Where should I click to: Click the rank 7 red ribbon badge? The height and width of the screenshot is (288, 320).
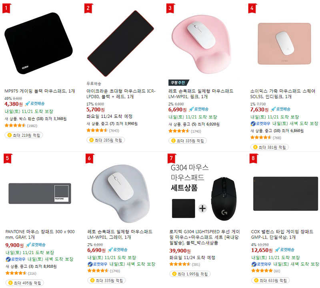[x=171, y=158]
